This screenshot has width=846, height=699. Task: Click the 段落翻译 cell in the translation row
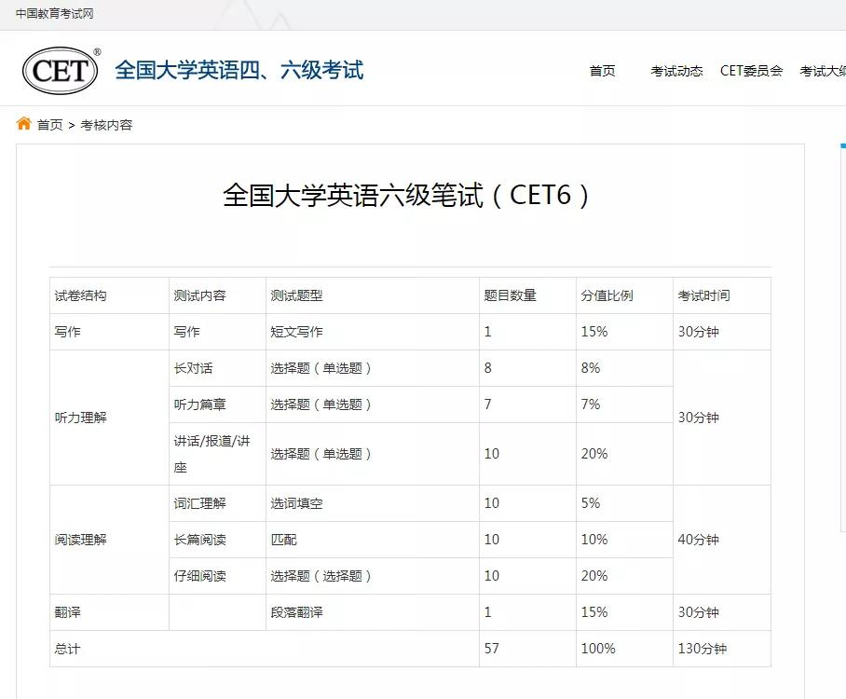point(296,612)
